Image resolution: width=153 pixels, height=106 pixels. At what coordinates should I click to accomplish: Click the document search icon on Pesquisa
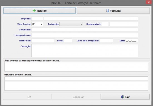[107, 10]
